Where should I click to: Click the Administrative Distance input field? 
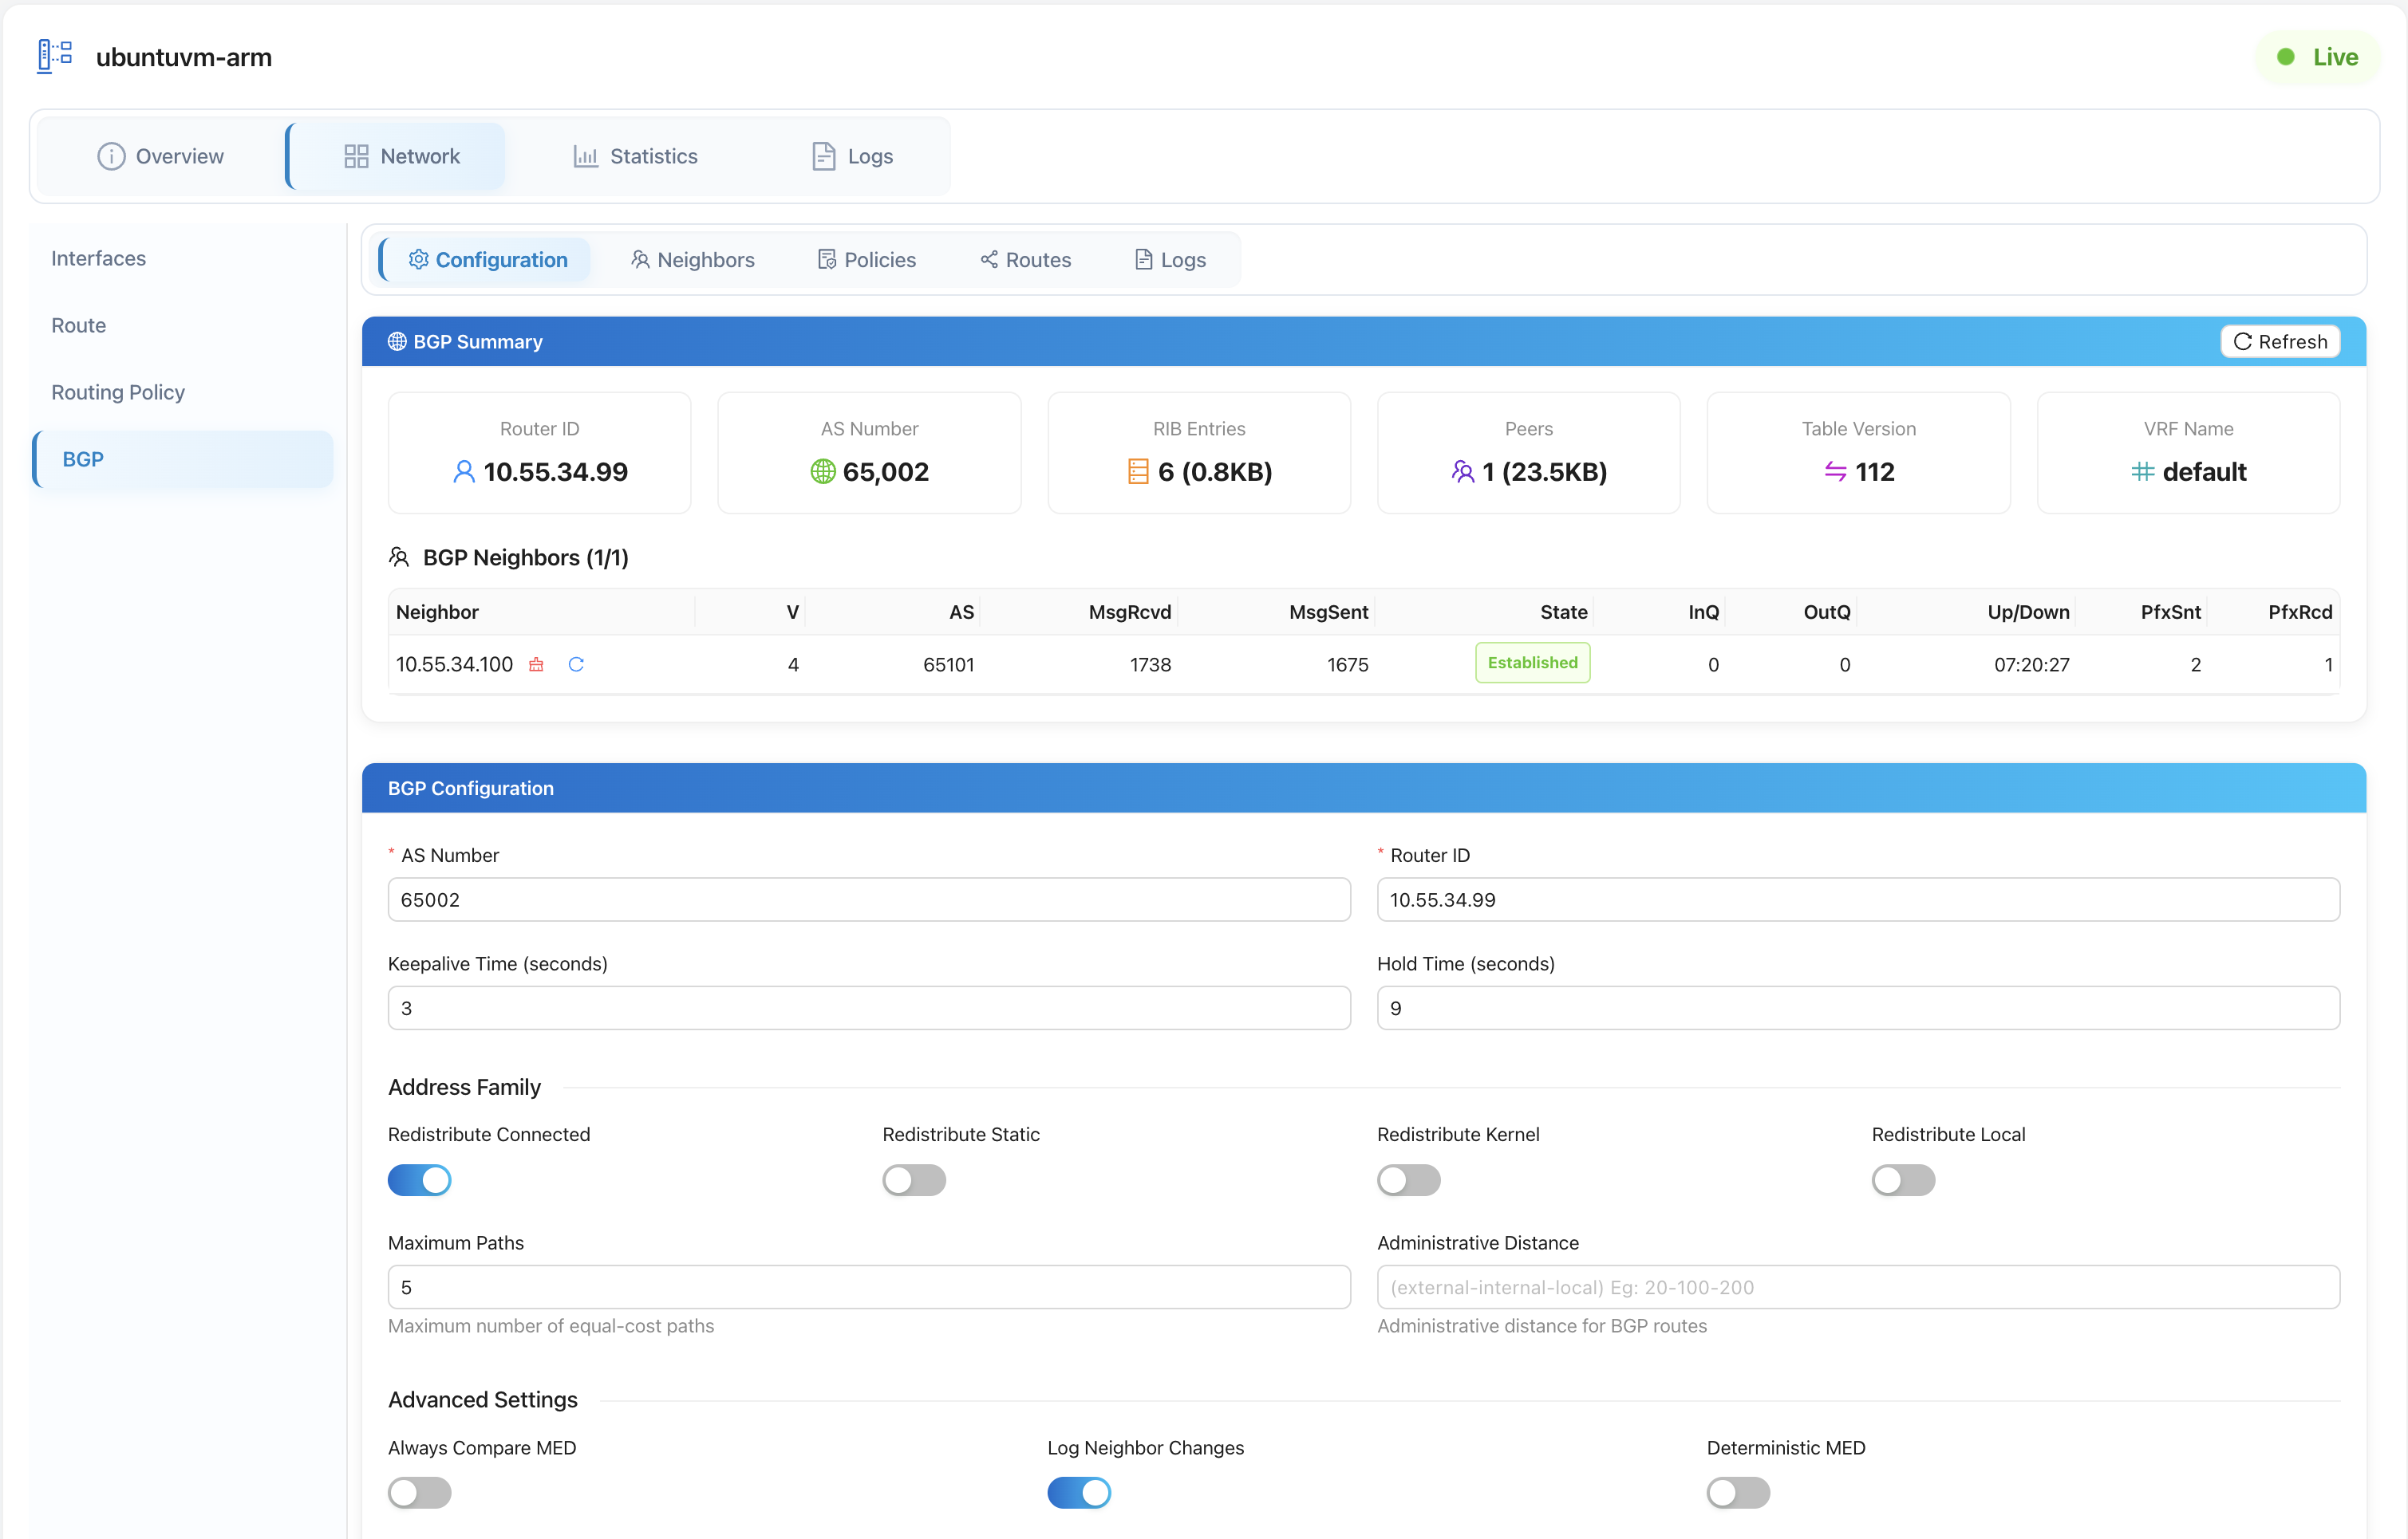1858,1287
